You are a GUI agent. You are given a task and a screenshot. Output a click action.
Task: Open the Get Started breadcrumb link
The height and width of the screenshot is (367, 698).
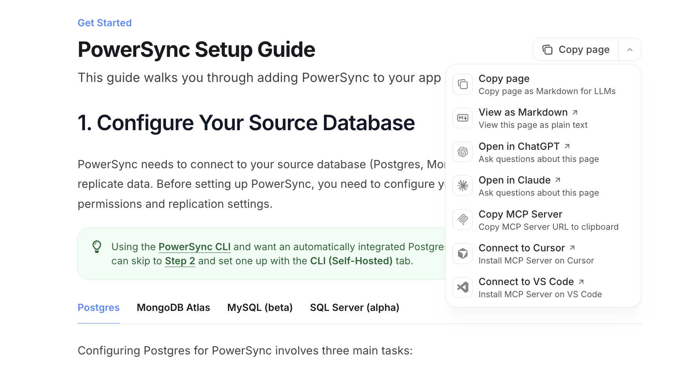tap(105, 23)
